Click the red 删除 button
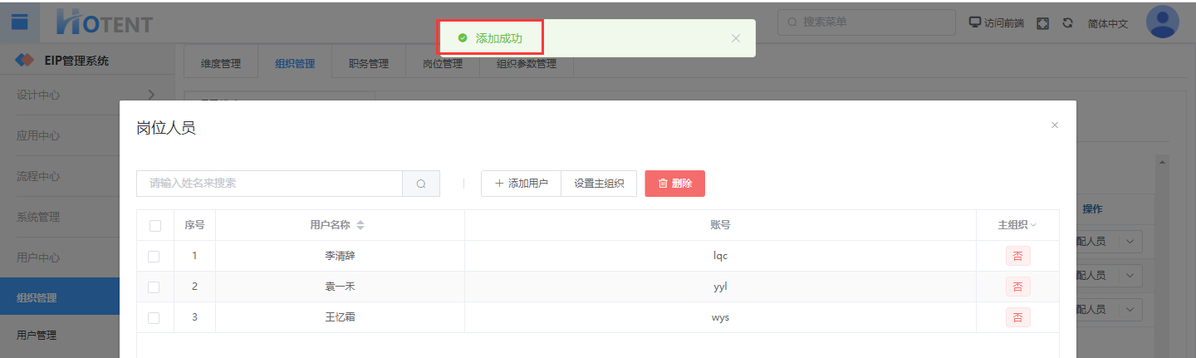 [674, 184]
